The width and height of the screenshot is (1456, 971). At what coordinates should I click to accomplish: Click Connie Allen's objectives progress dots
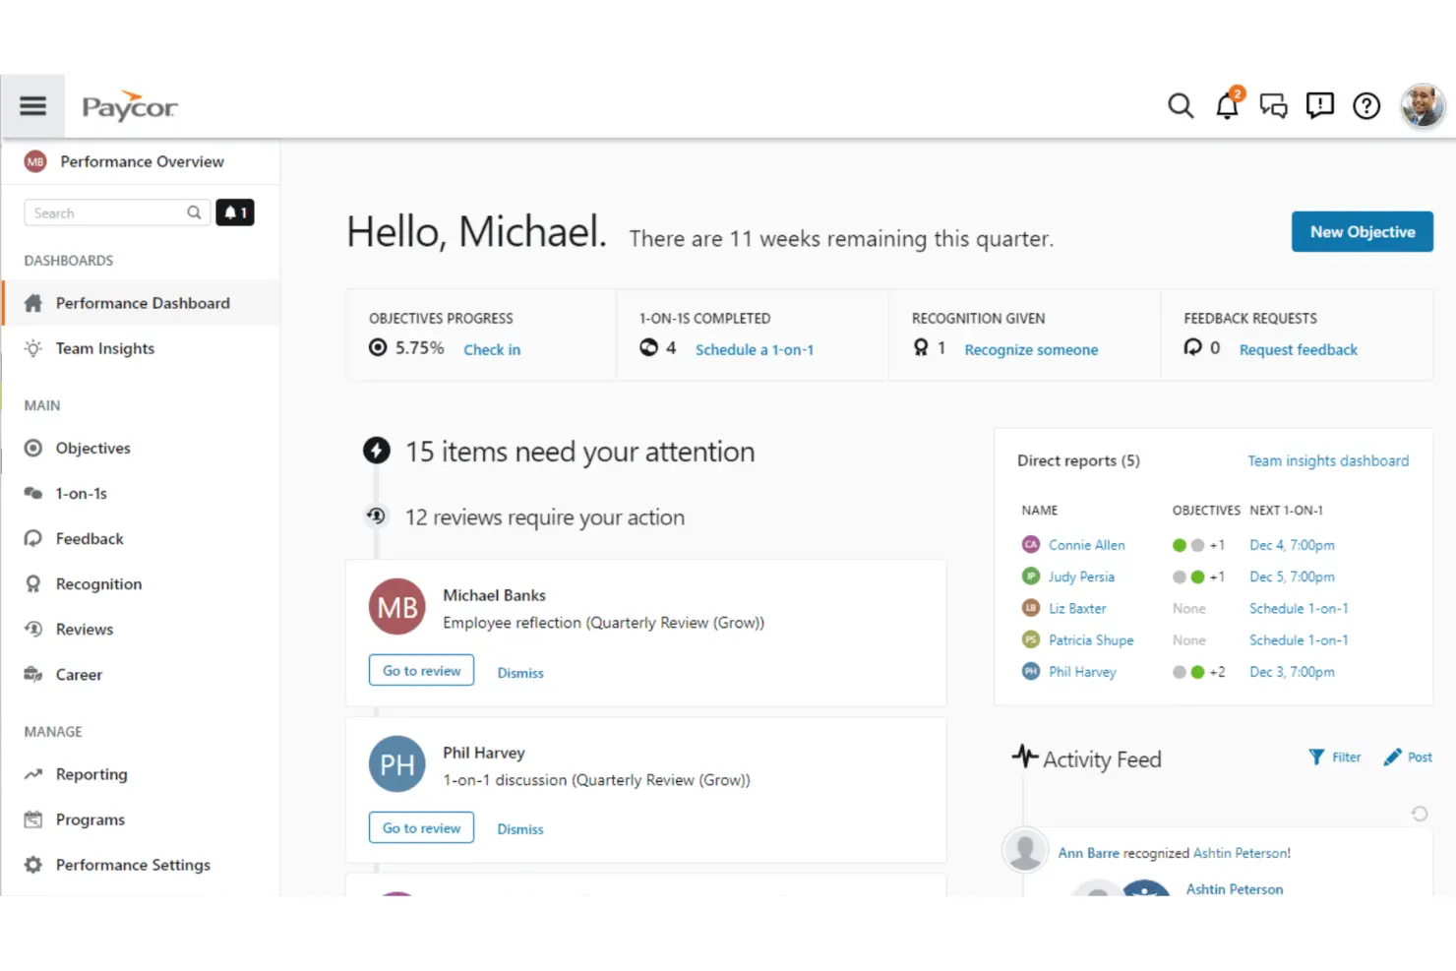click(x=1186, y=544)
